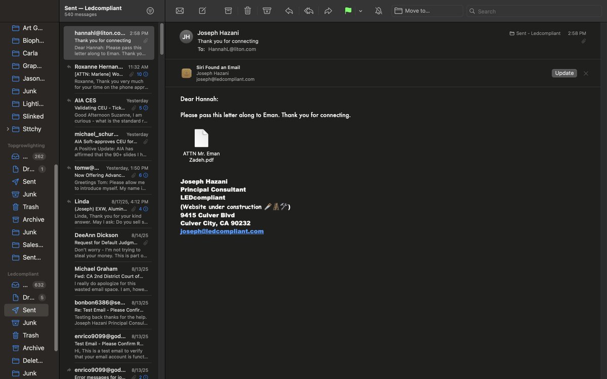This screenshot has width=607, height=379.
Task: Open Topgrowlighting Drafts with 1 item
Action: (x=28, y=169)
